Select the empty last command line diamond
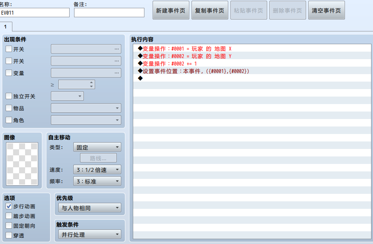The height and width of the screenshot is (244, 373). pos(140,78)
